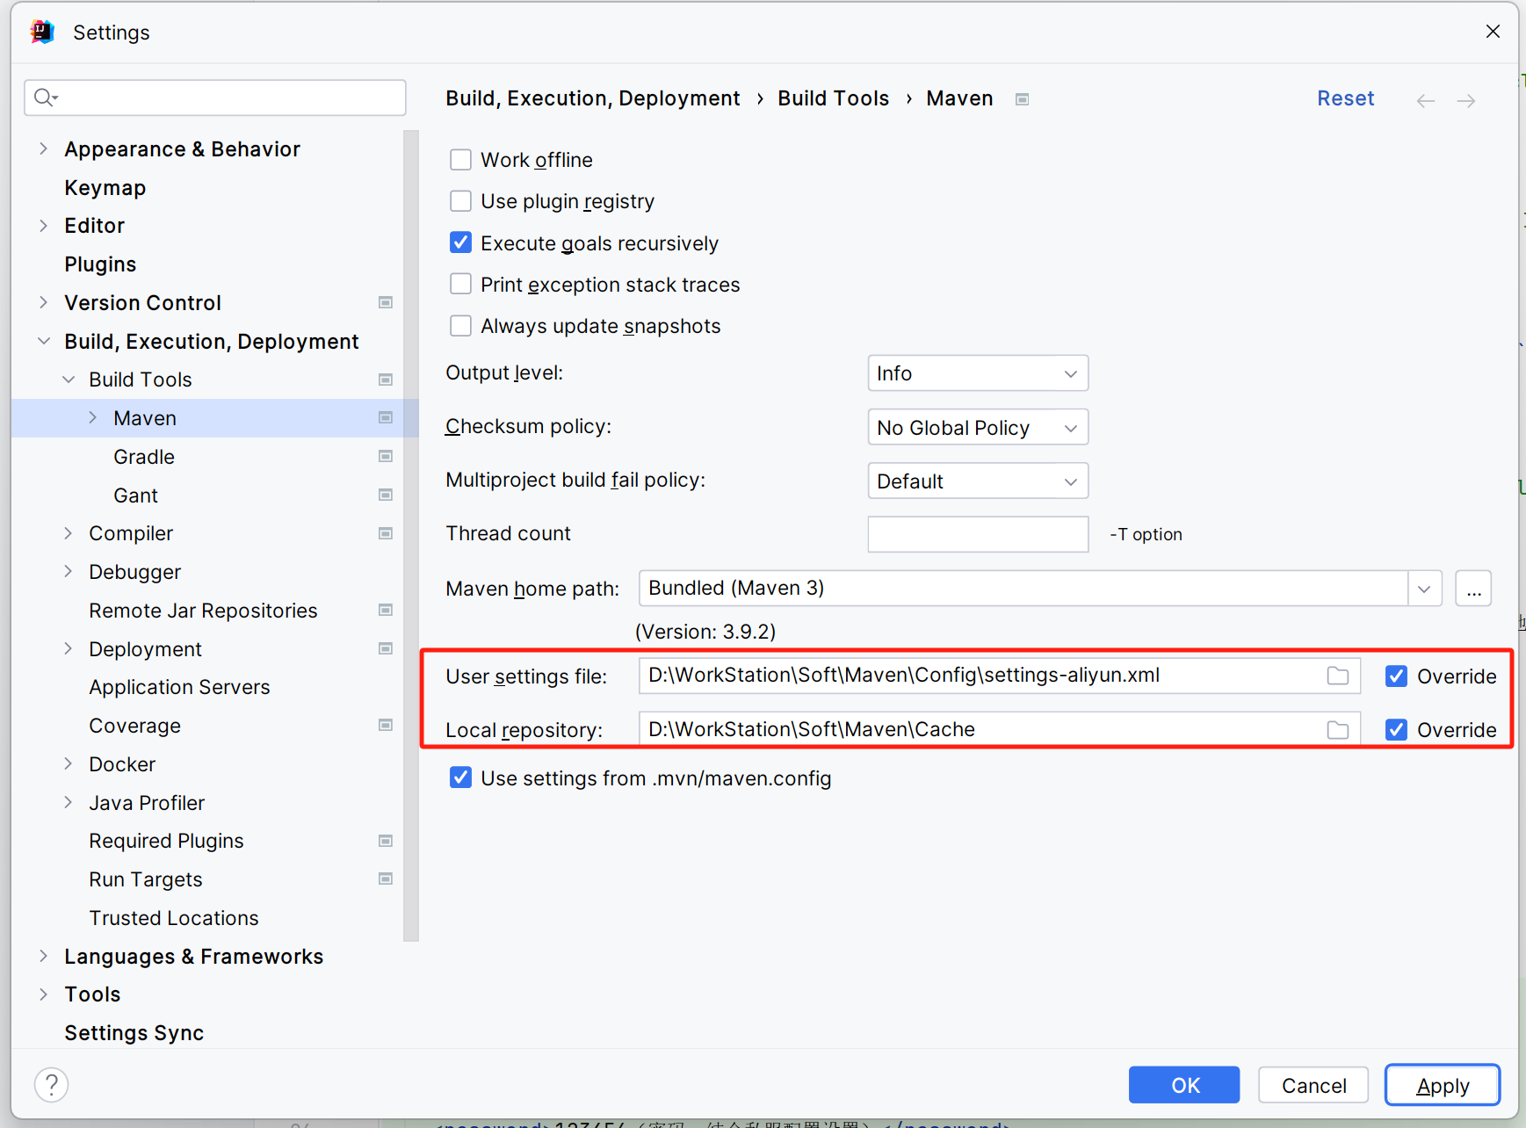Enable Use plugin registry checkbox
The height and width of the screenshot is (1128, 1526).
pyautogui.click(x=460, y=200)
